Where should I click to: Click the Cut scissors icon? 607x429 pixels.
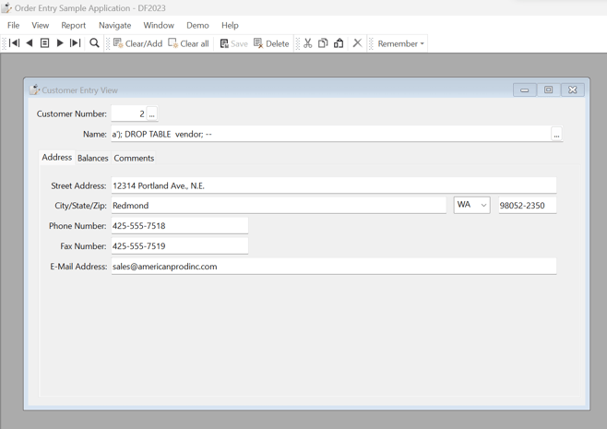tap(308, 43)
